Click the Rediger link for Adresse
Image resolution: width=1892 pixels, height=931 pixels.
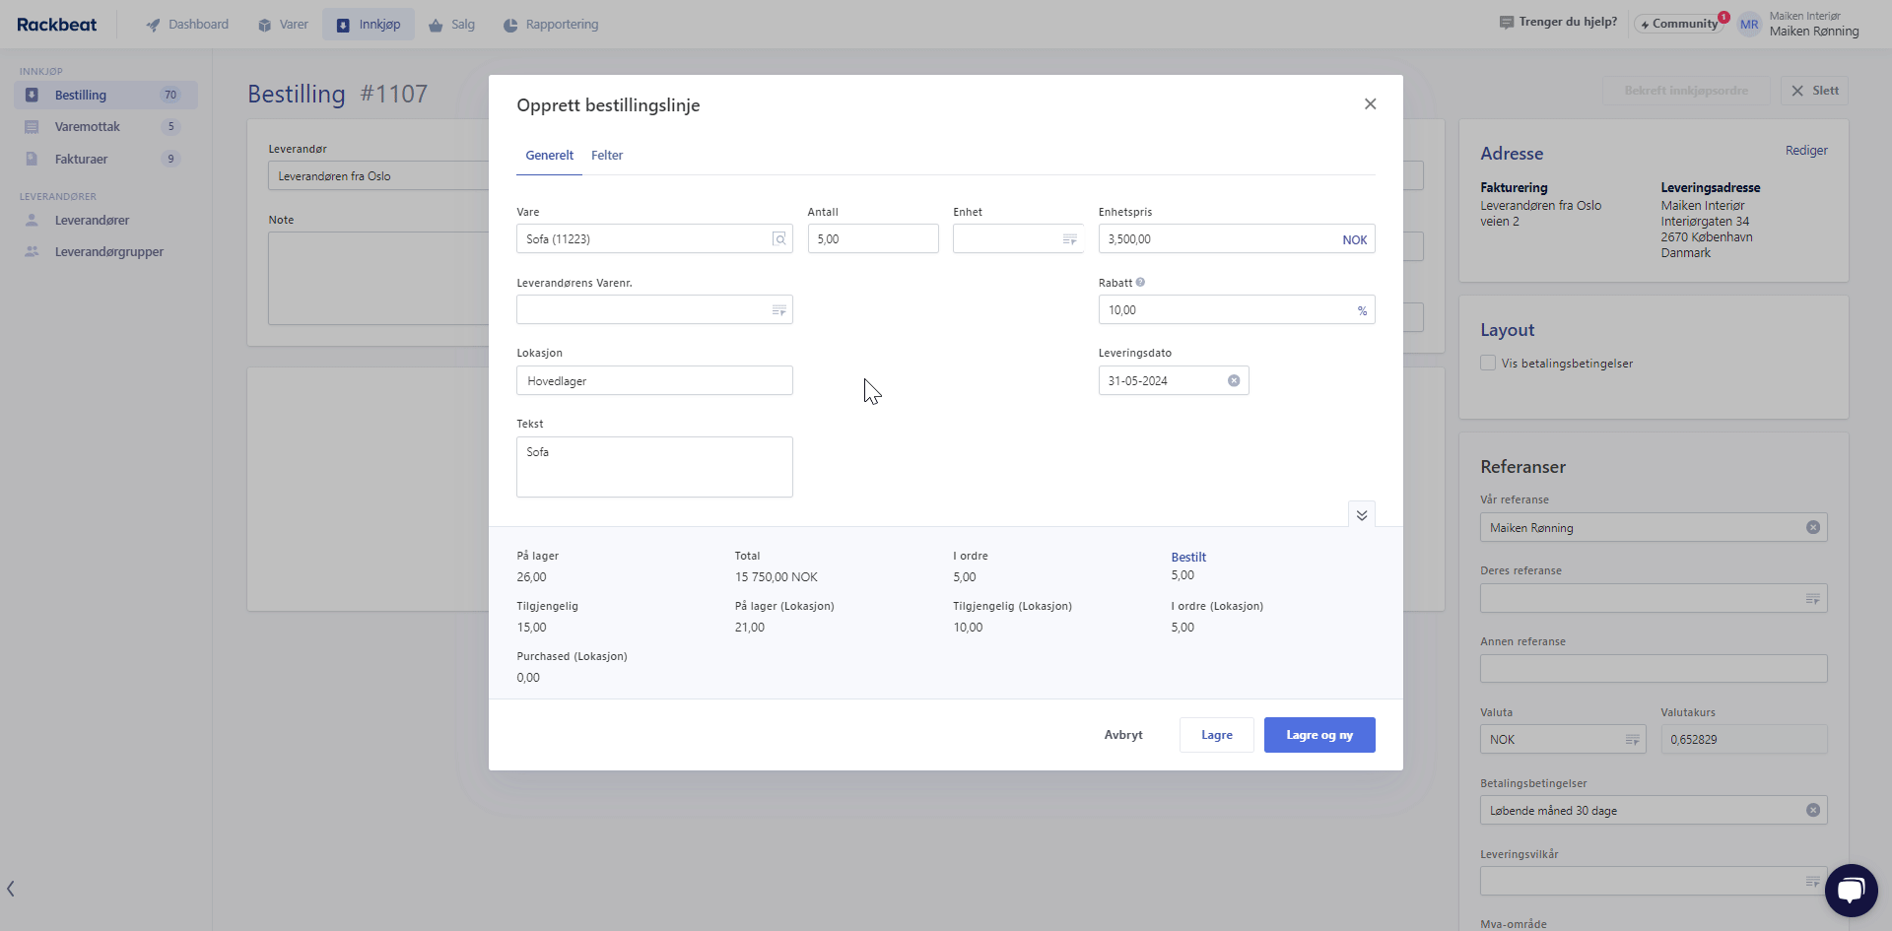pos(1806,150)
